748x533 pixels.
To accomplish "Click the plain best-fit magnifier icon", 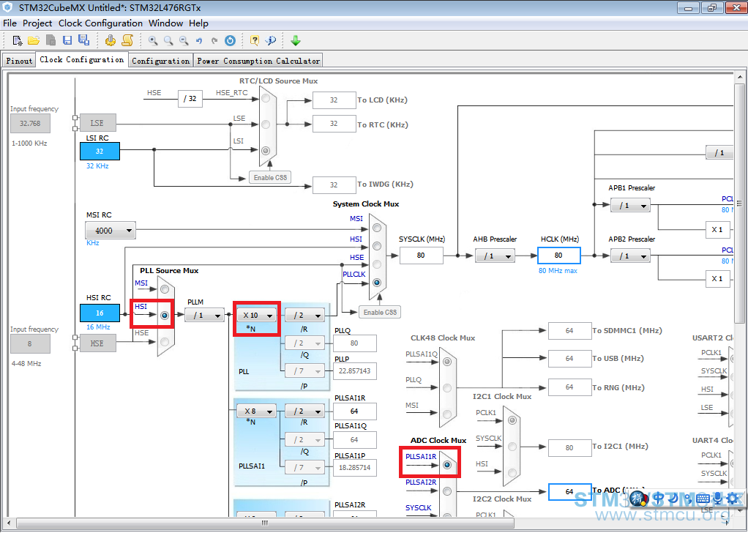I will pos(168,40).
